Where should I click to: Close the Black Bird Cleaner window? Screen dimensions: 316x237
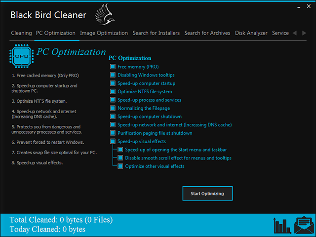coord(309,6)
